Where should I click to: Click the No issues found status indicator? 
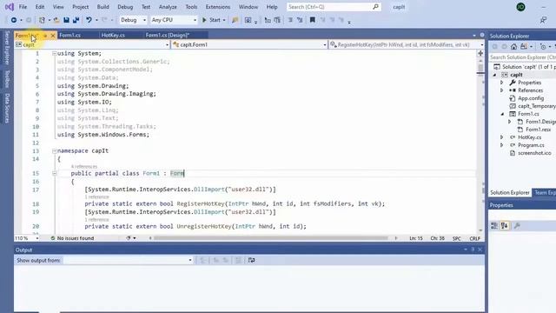click(x=72, y=238)
